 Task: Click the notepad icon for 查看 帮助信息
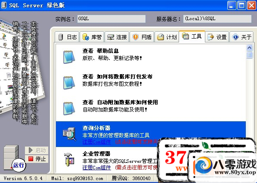coord(69,57)
